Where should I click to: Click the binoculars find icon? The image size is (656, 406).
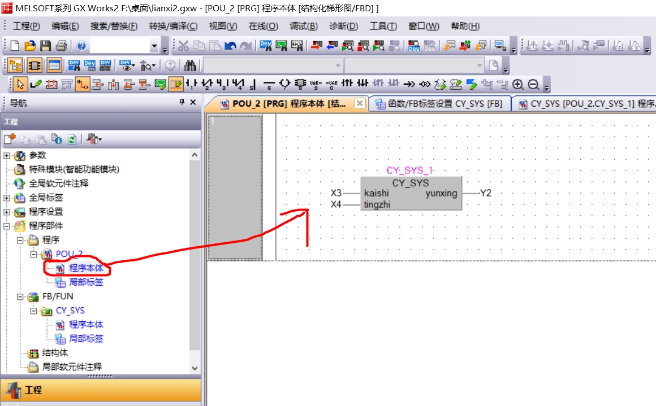(190, 66)
